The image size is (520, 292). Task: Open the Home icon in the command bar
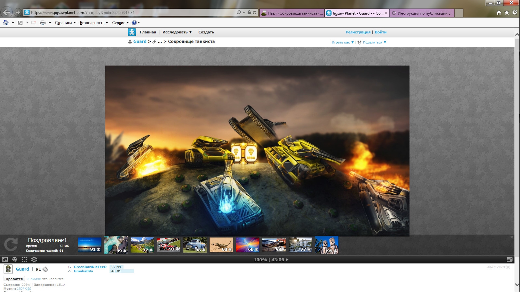6,23
